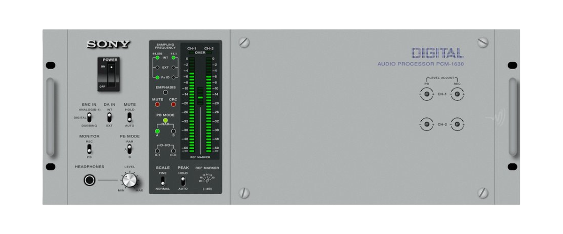This screenshot has width=563, height=234.
Task: Click the RAR B LED
Action: (173, 131)
